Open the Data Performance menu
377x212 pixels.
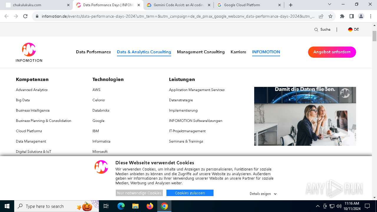click(93, 52)
